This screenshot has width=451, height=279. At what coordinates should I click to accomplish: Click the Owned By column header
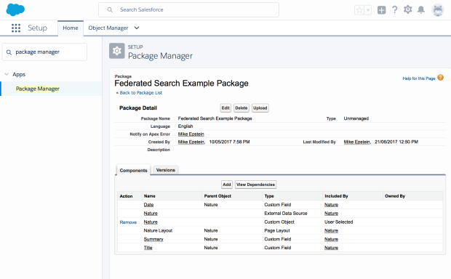pyautogui.click(x=395, y=196)
